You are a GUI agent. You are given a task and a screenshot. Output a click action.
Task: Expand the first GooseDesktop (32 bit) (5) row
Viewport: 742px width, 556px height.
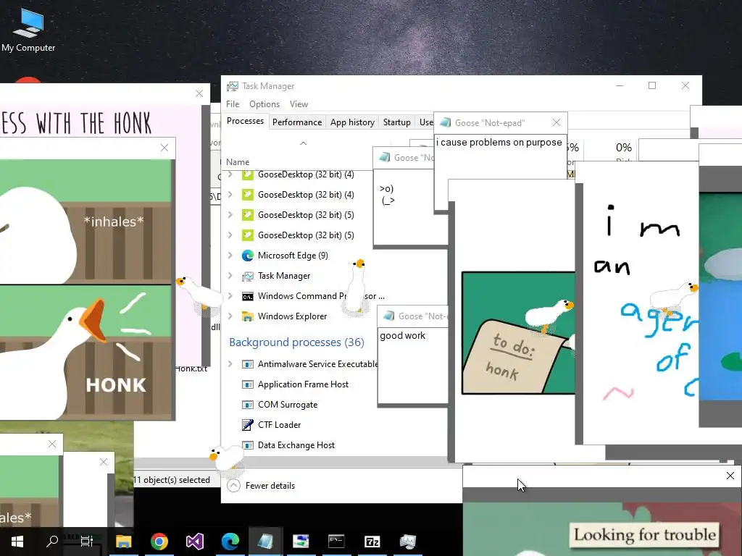click(230, 214)
